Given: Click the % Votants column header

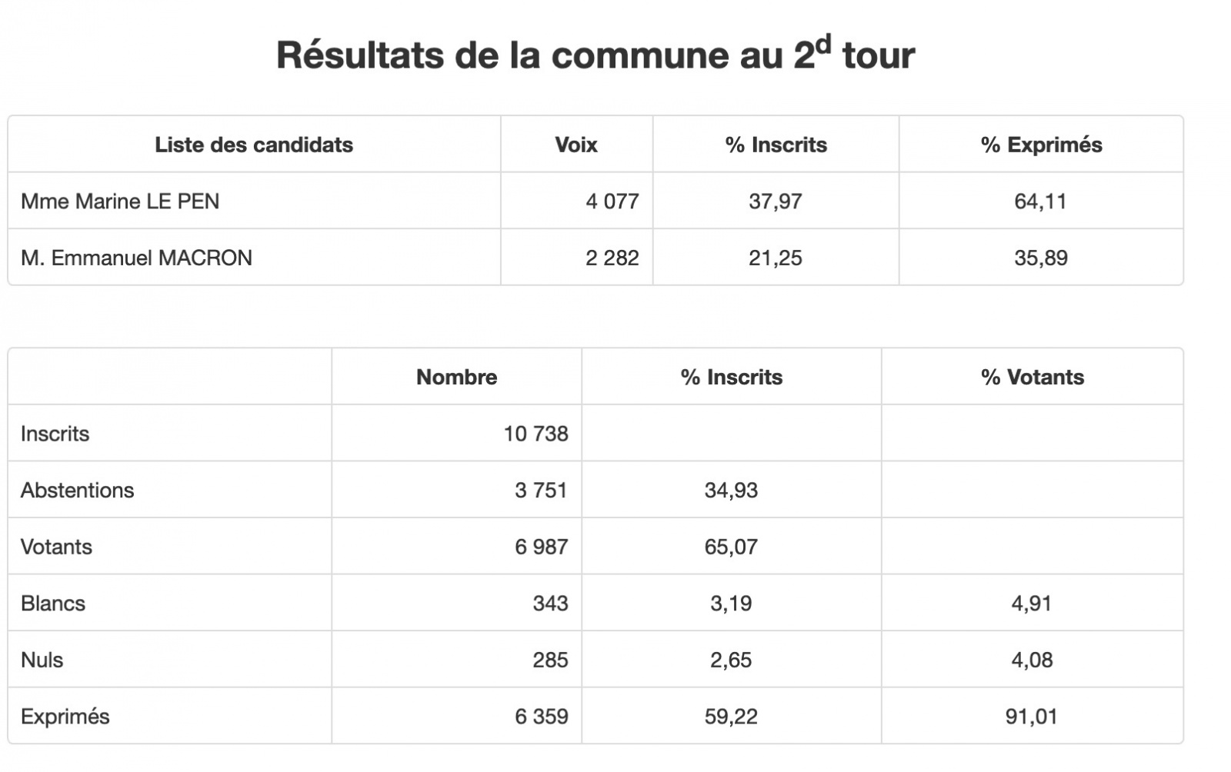Looking at the screenshot, I should (x=1033, y=377).
